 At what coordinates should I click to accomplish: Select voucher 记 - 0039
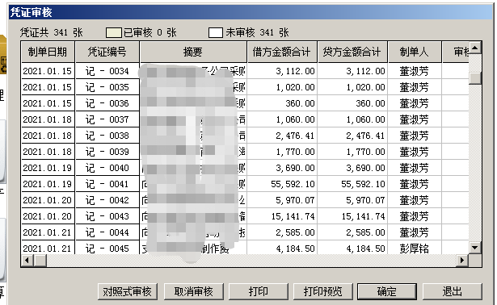[x=107, y=152]
